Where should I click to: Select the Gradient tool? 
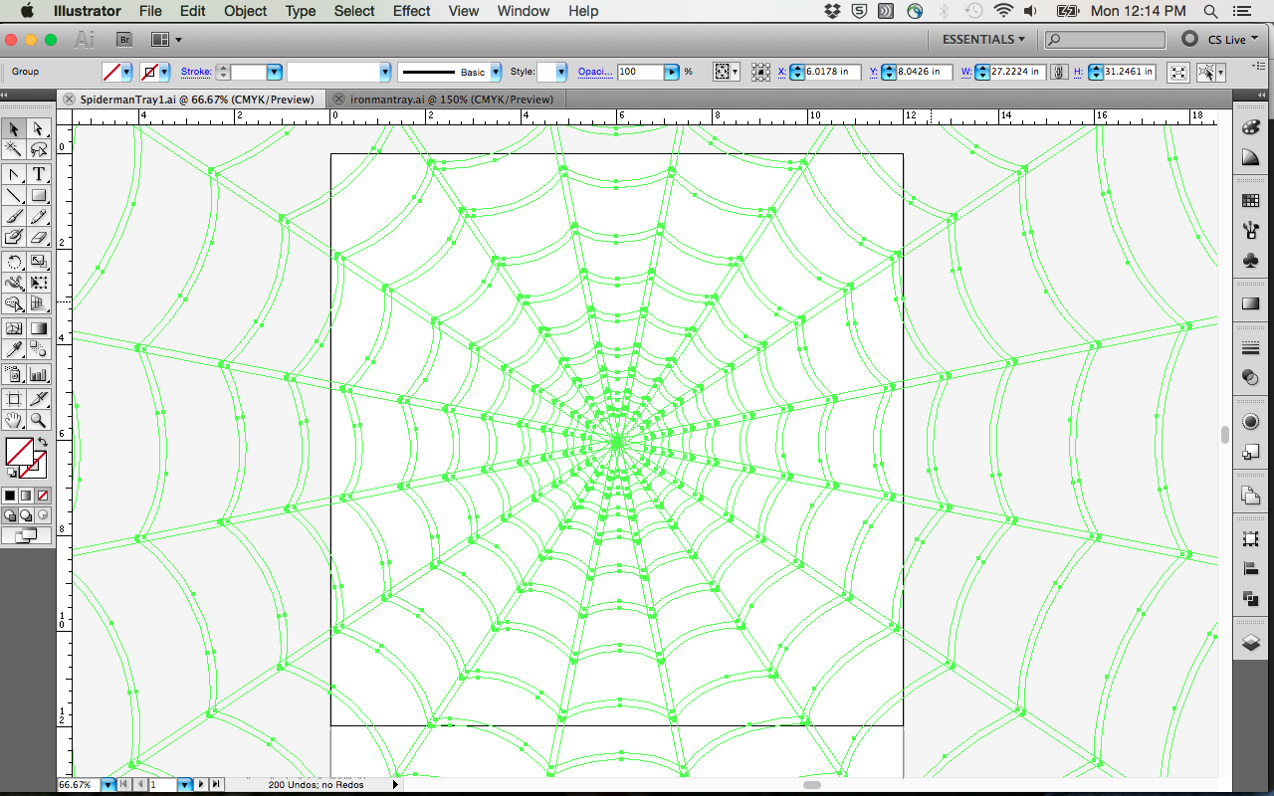click(39, 328)
